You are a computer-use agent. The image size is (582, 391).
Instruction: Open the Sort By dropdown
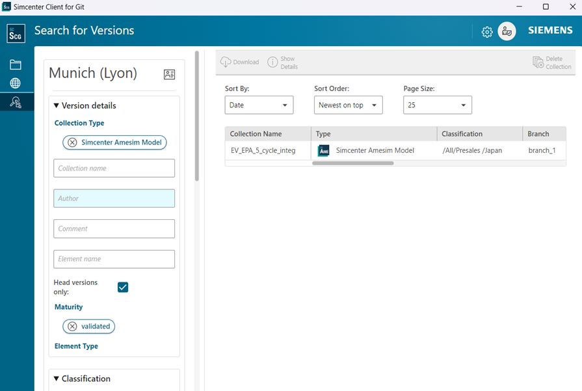tap(259, 105)
